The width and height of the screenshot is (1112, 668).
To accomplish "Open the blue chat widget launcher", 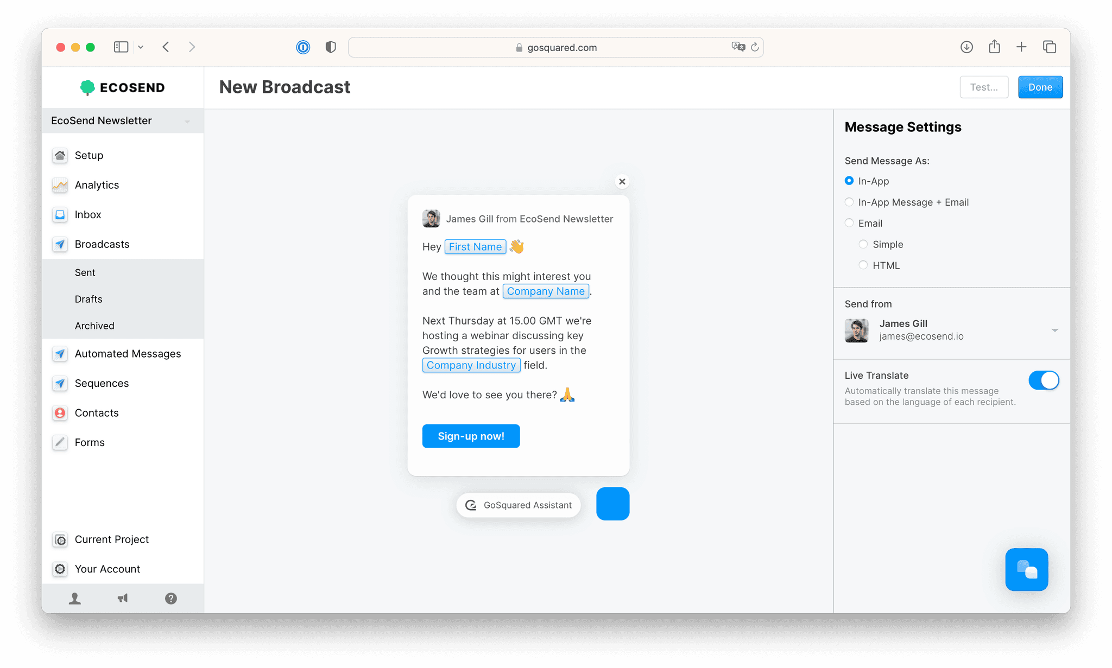I will [1026, 569].
